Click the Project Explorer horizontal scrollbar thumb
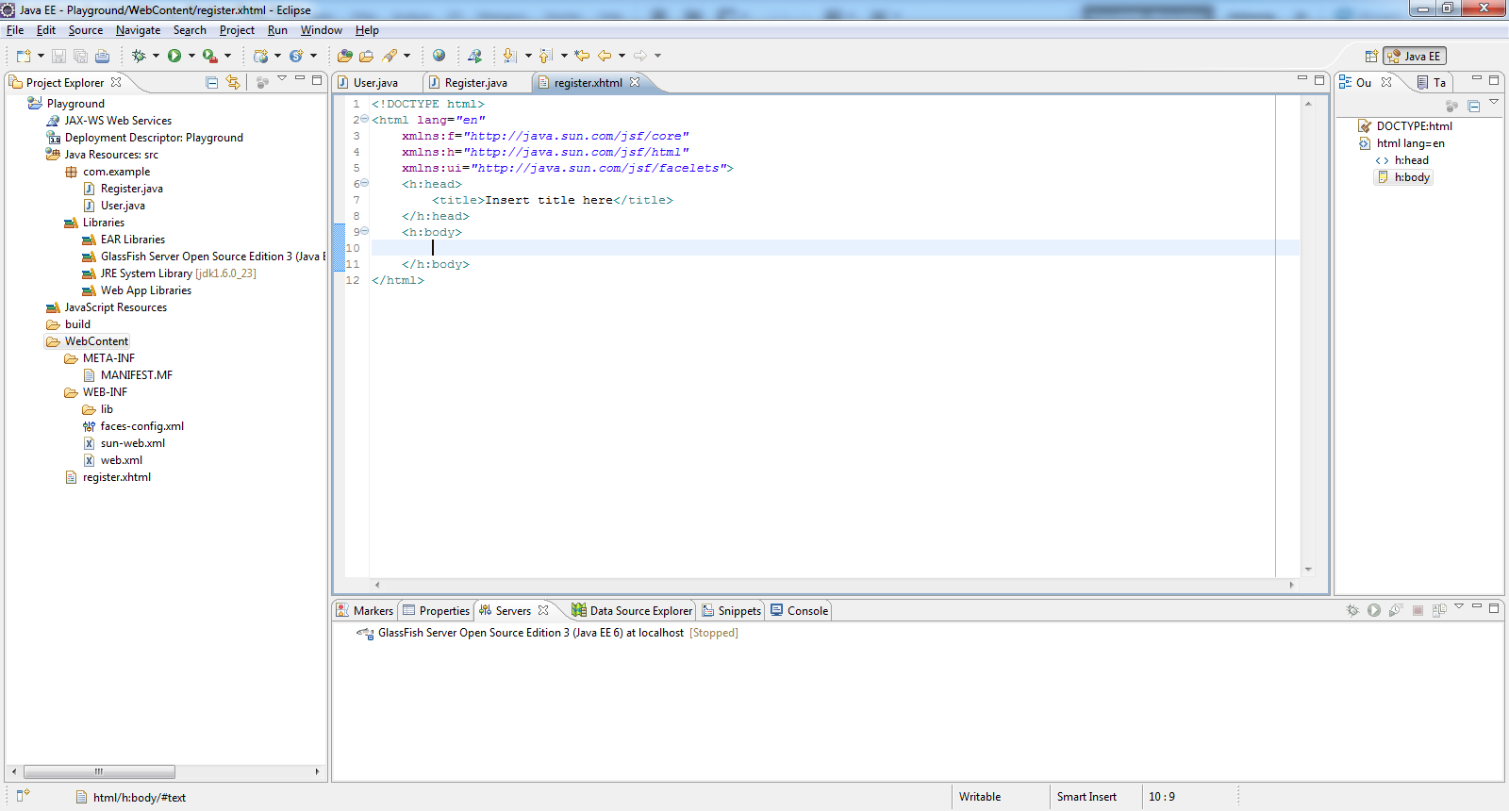 point(99,771)
